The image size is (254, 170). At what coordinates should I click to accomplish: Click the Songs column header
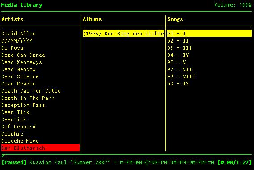point(175,19)
